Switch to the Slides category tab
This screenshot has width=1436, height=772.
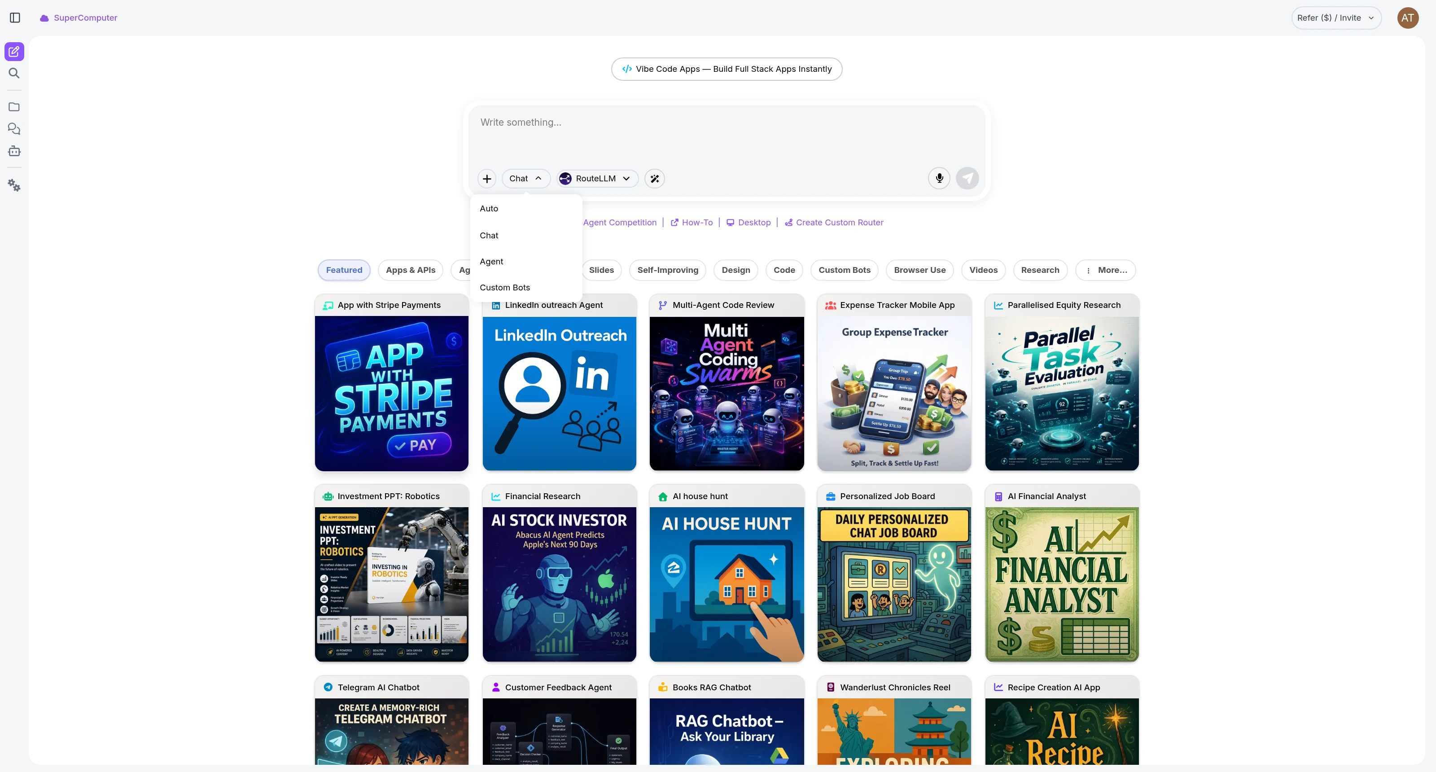coord(601,270)
